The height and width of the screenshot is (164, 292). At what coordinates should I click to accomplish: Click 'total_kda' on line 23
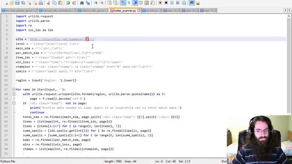click(31, 117)
